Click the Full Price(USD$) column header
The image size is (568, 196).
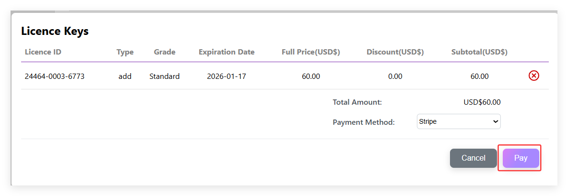tap(310, 52)
